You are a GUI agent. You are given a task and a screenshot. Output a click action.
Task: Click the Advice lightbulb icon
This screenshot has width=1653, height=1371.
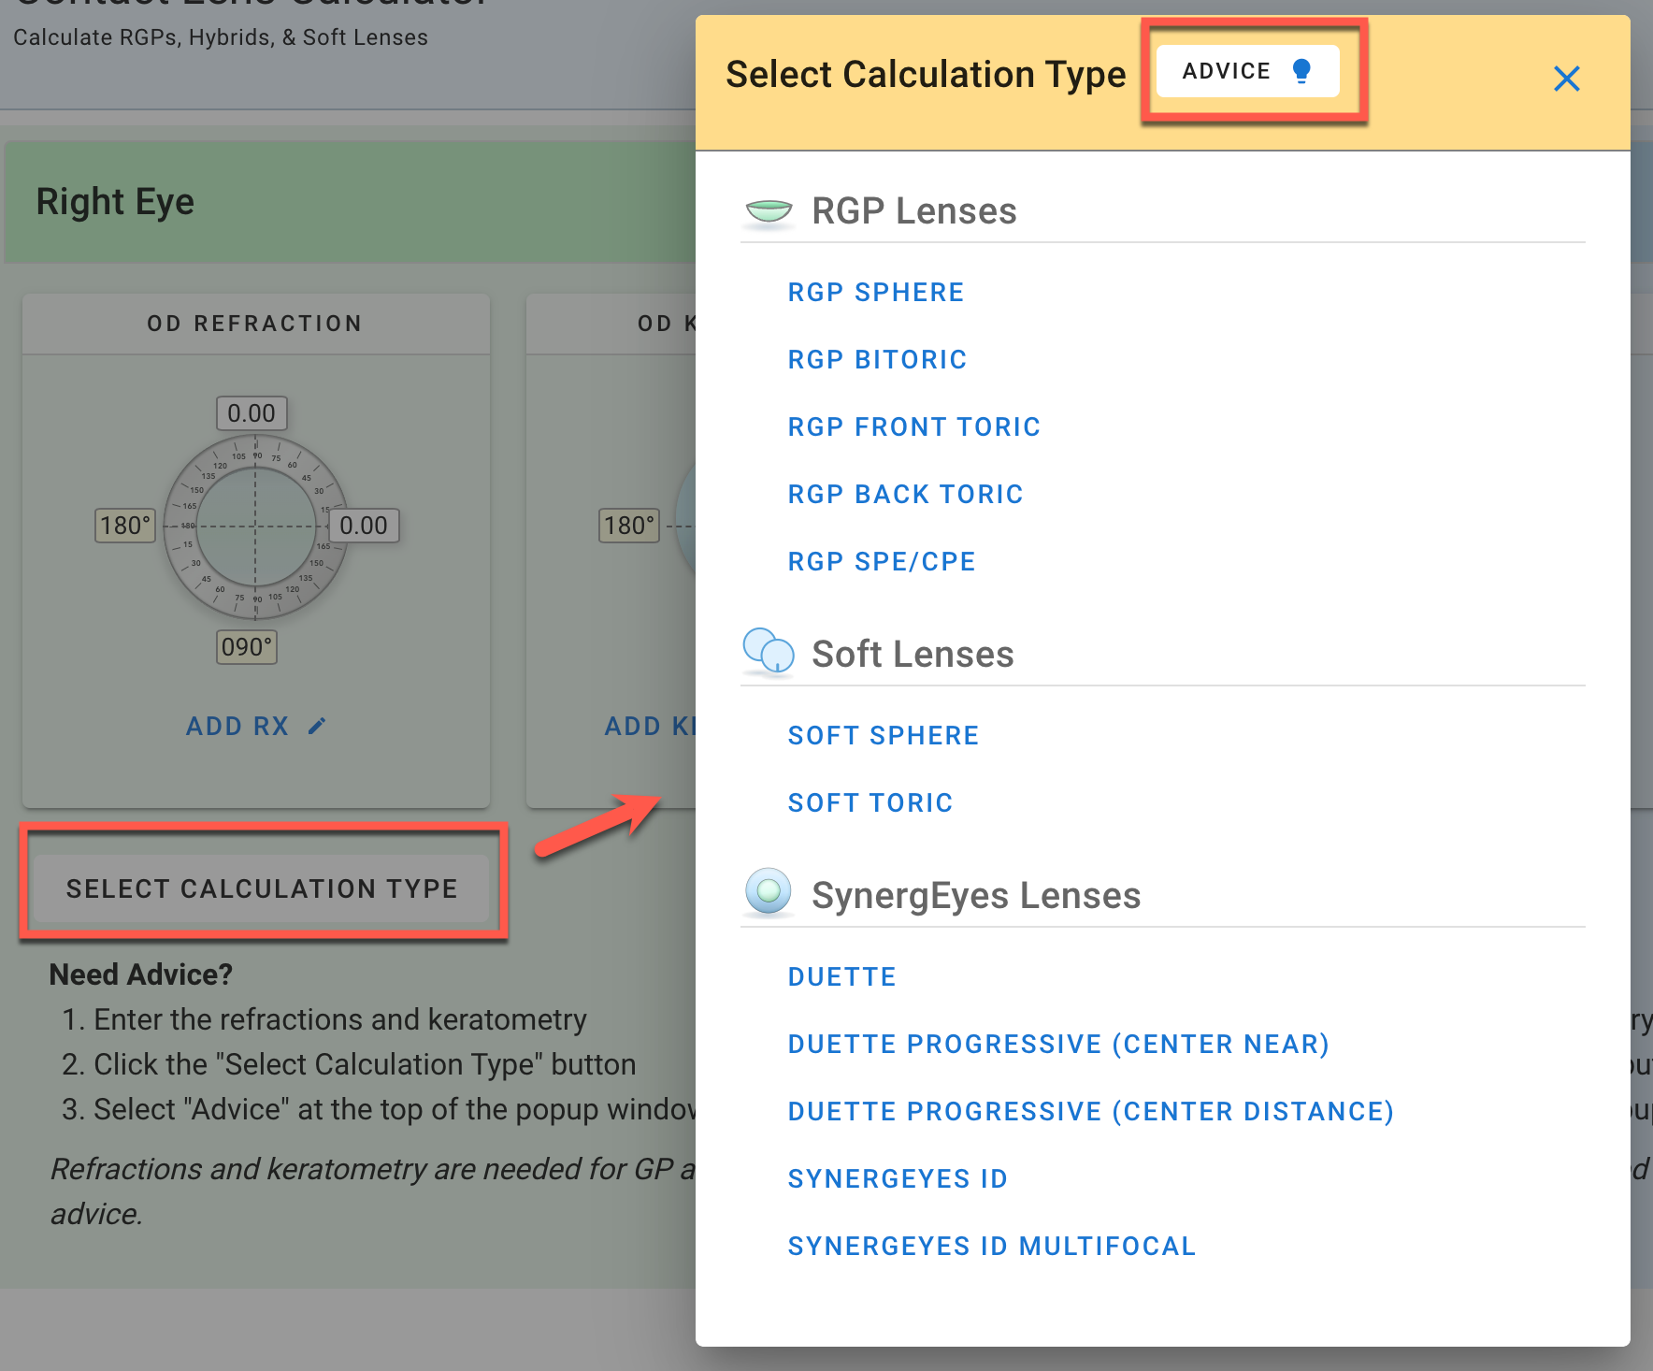click(1301, 71)
